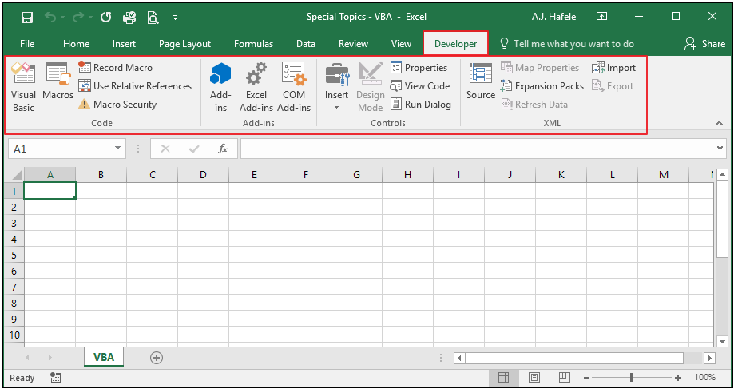The height and width of the screenshot is (389, 734).
Task: Click the Repeat circular arrow icon
Action: [x=105, y=18]
